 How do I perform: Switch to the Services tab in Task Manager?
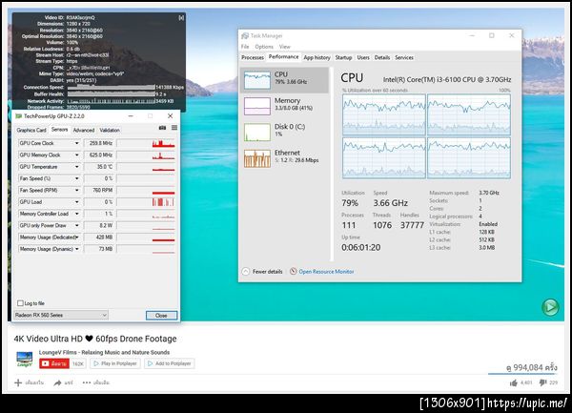tap(404, 57)
